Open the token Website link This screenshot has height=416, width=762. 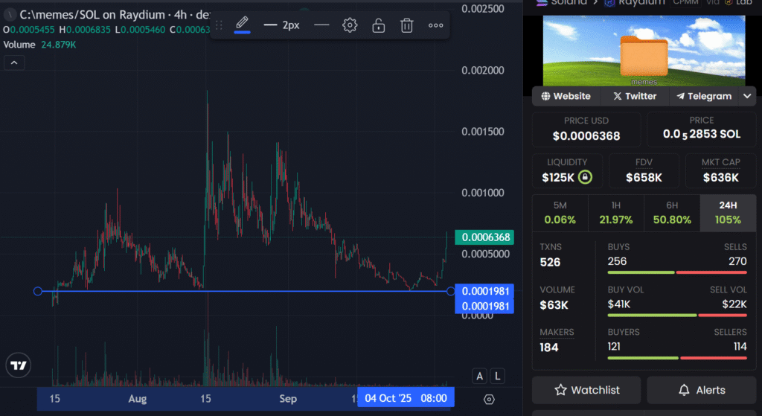click(566, 96)
